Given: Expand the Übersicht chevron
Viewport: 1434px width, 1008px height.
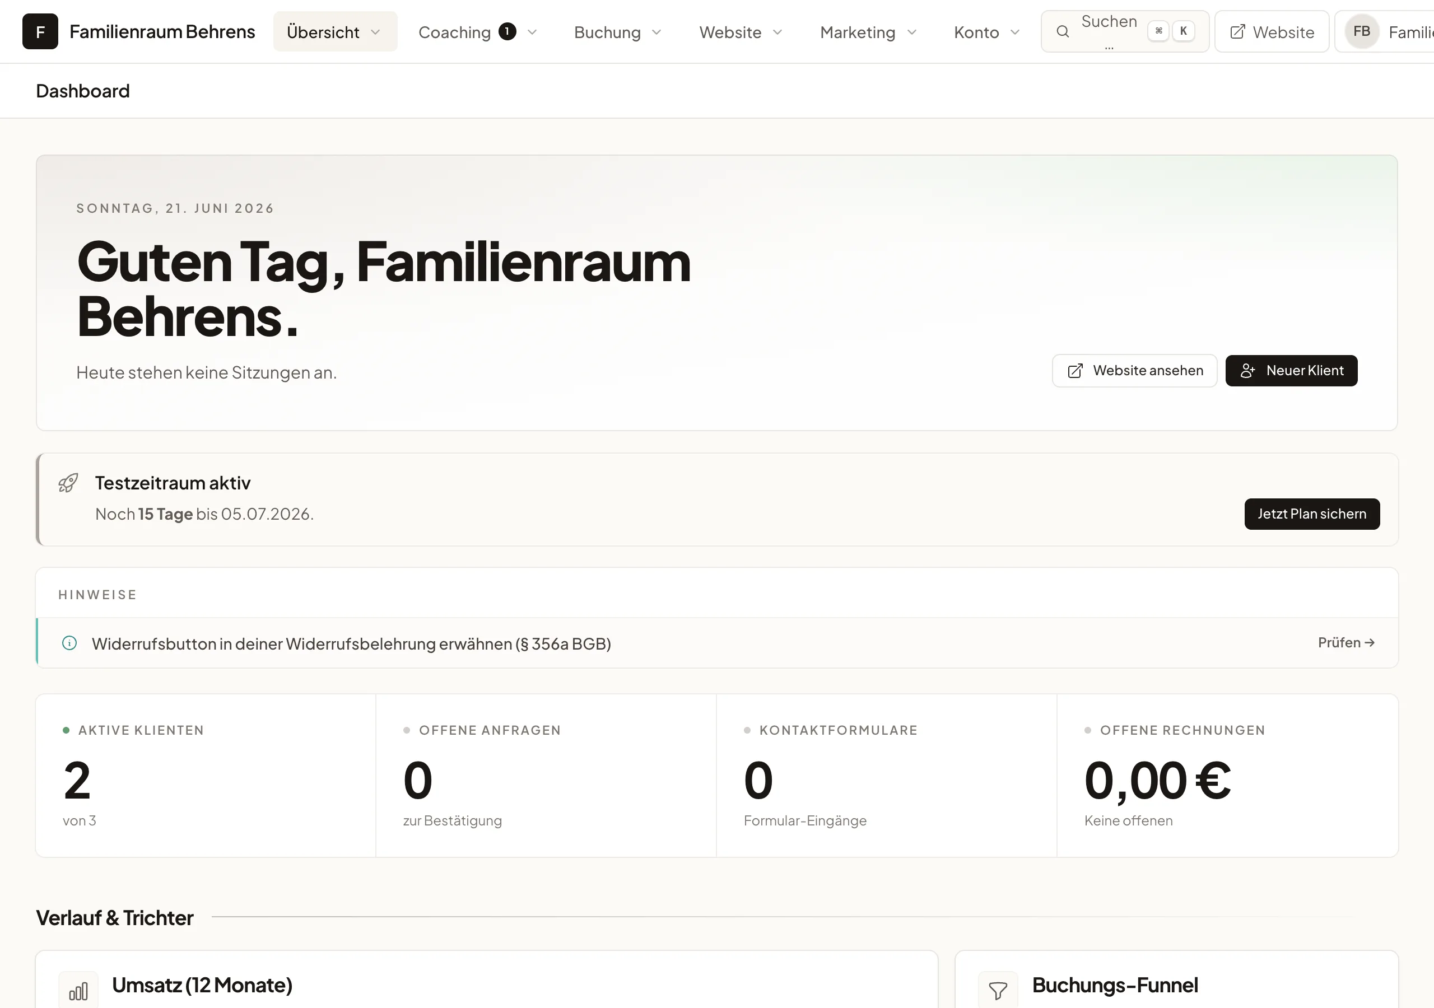Looking at the screenshot, I should click(375, 32).
